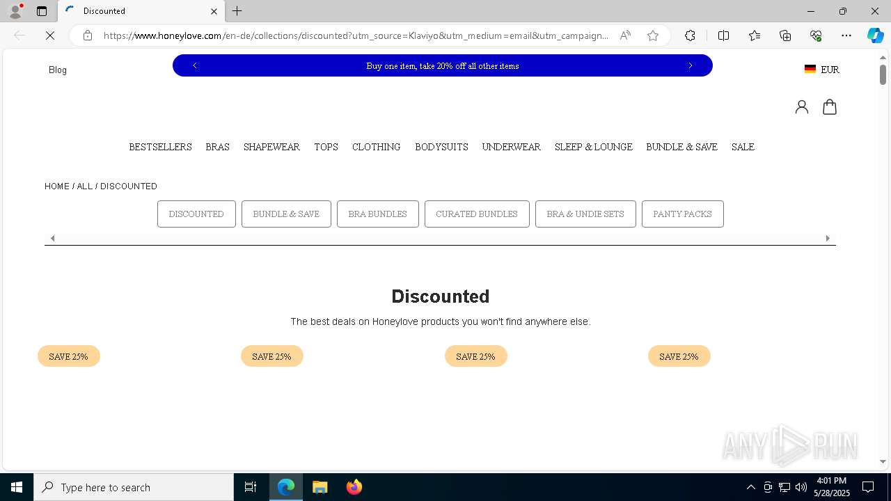Viewport: 891px width, 501px height.
Task: Select the BRA BUNDLES filter button
Action: (377, 214)
